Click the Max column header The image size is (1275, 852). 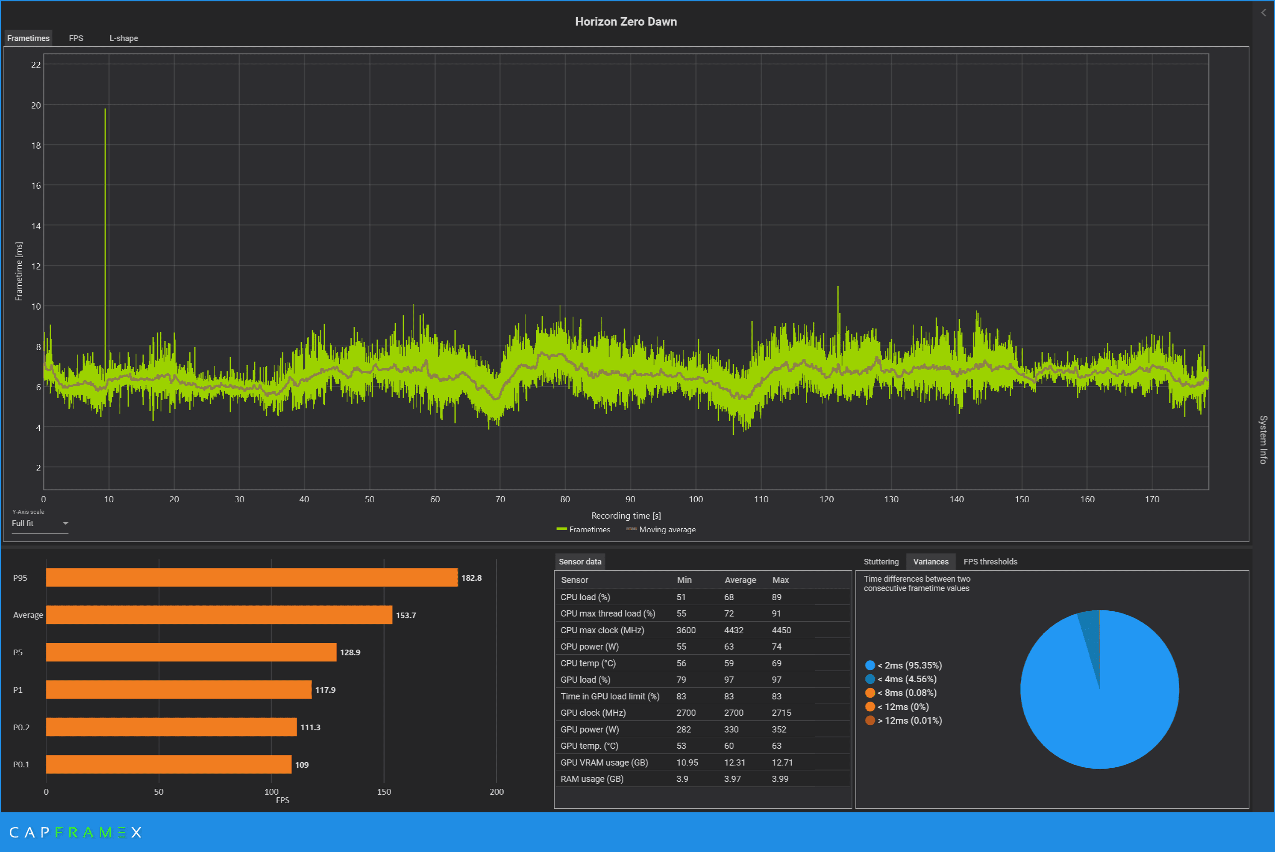[x=780, y=580]
